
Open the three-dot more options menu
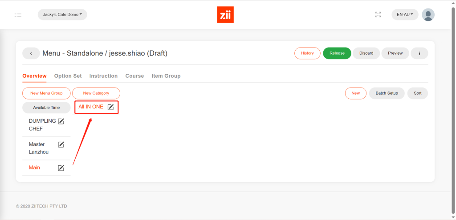[x=419, y=53]
